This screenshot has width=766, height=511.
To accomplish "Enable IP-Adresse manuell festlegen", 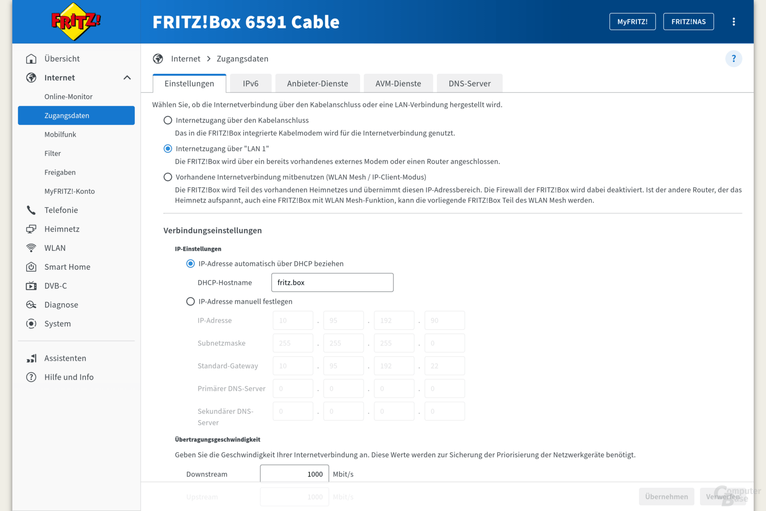I will 191,301.
